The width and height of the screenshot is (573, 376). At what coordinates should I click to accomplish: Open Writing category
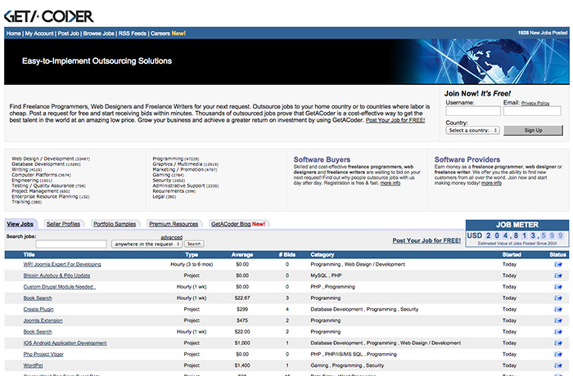27,169
